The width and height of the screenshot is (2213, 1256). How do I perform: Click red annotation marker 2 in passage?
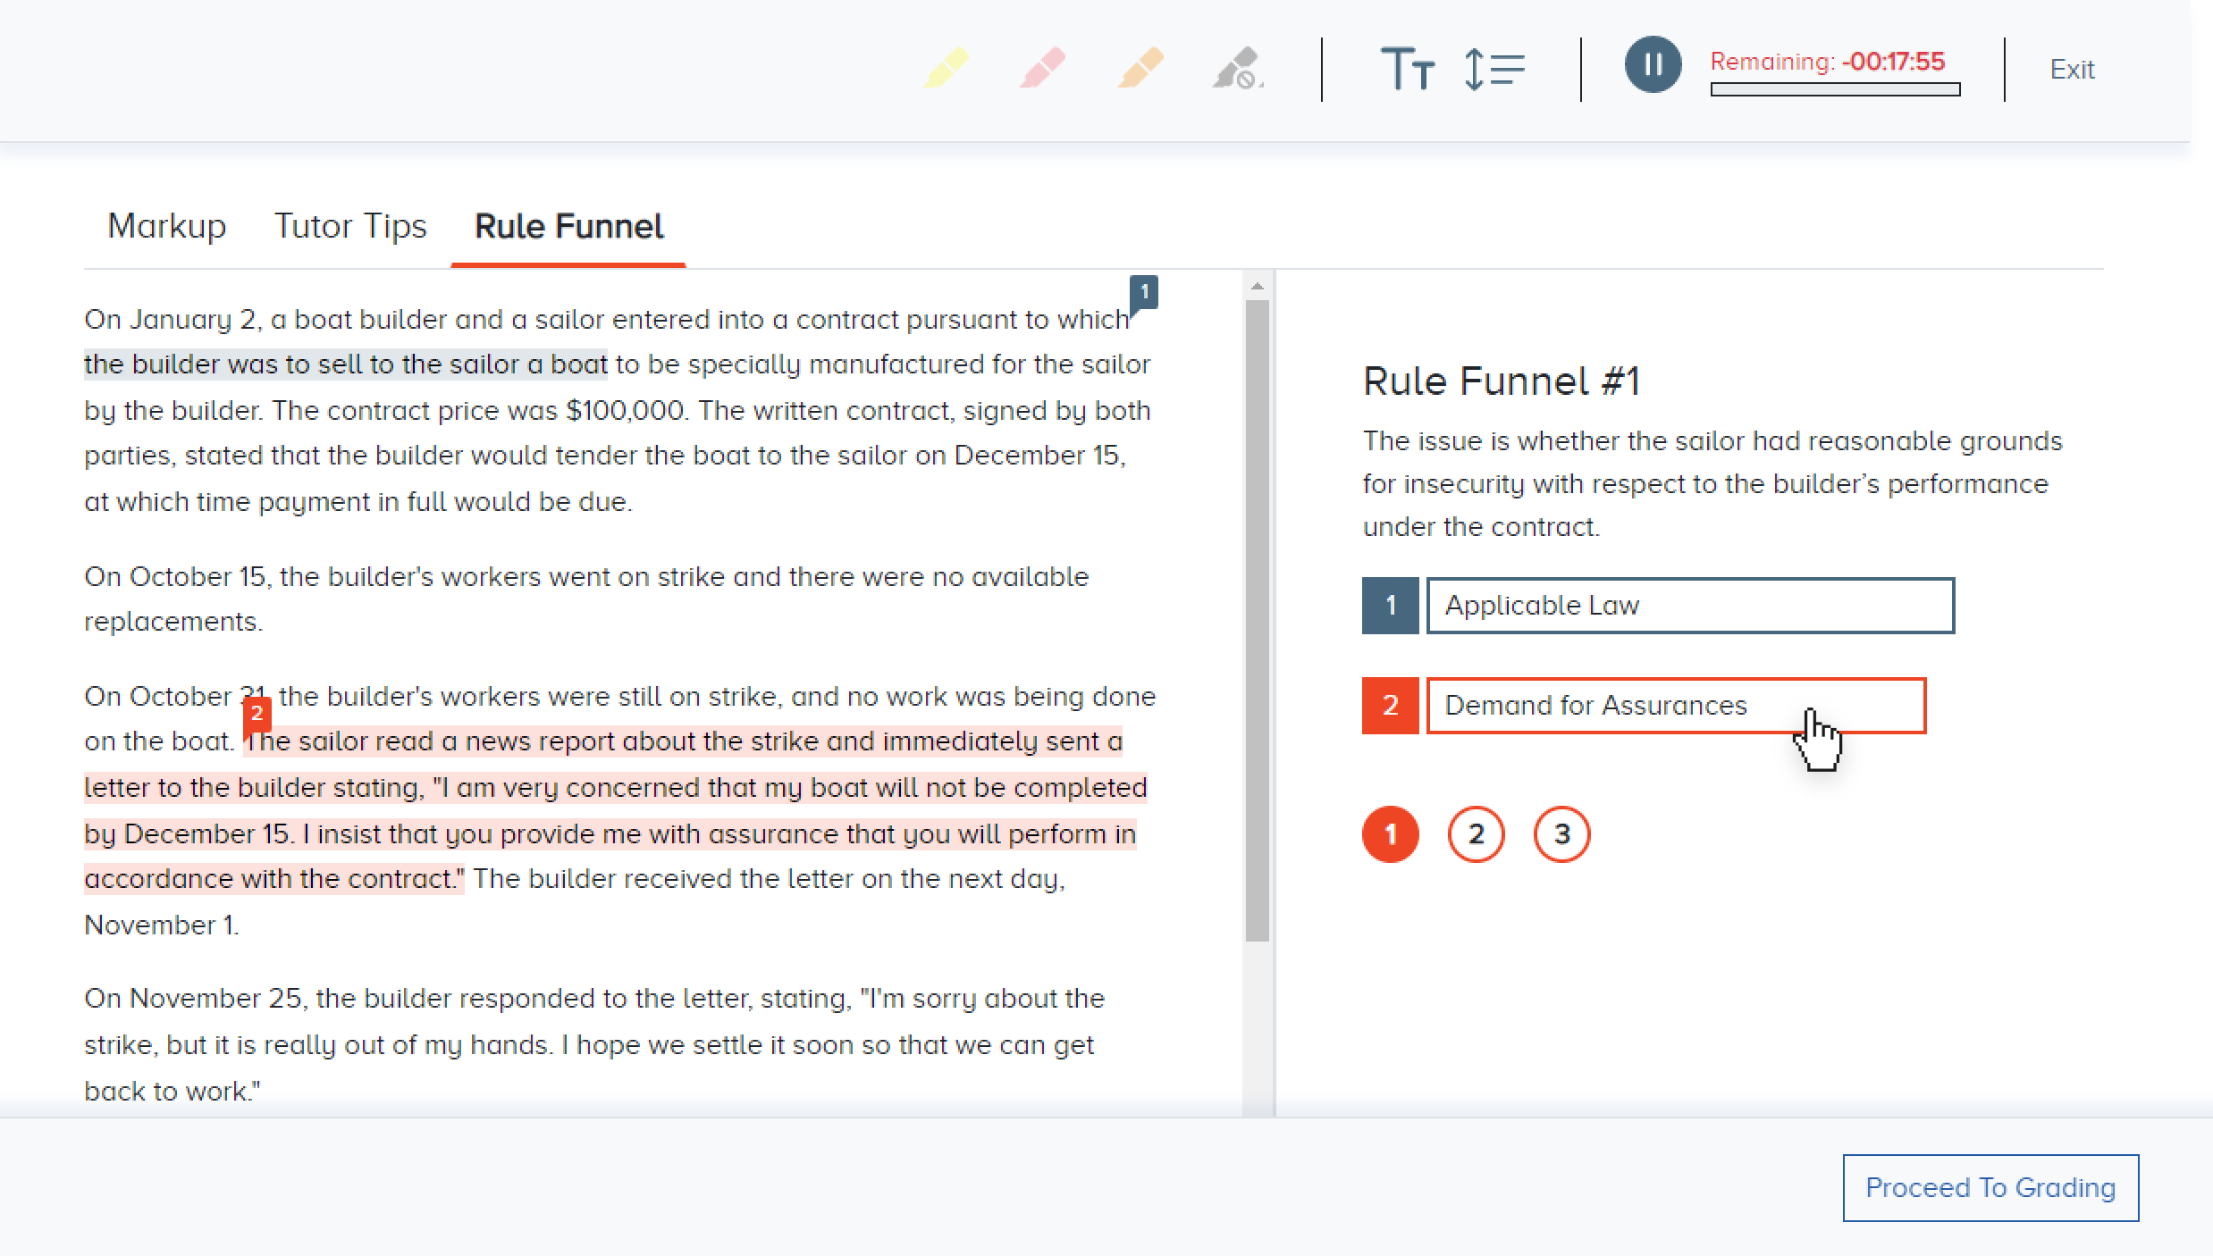pos(257,713)
